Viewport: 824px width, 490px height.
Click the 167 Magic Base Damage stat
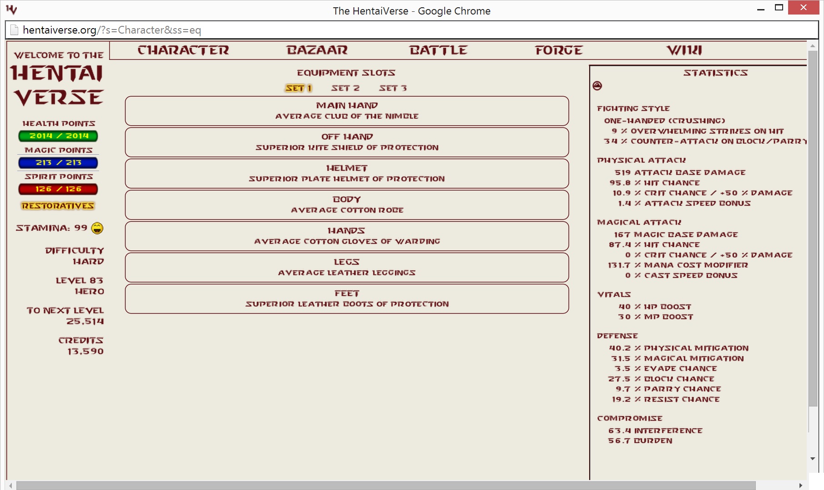coord(676,235)
